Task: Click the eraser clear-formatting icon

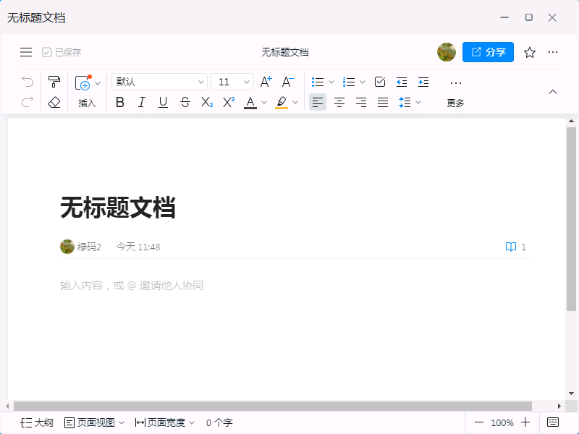Action: pos(54,103)
